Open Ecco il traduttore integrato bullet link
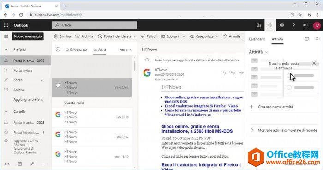 pyautogui.click(x=201, y=106)
